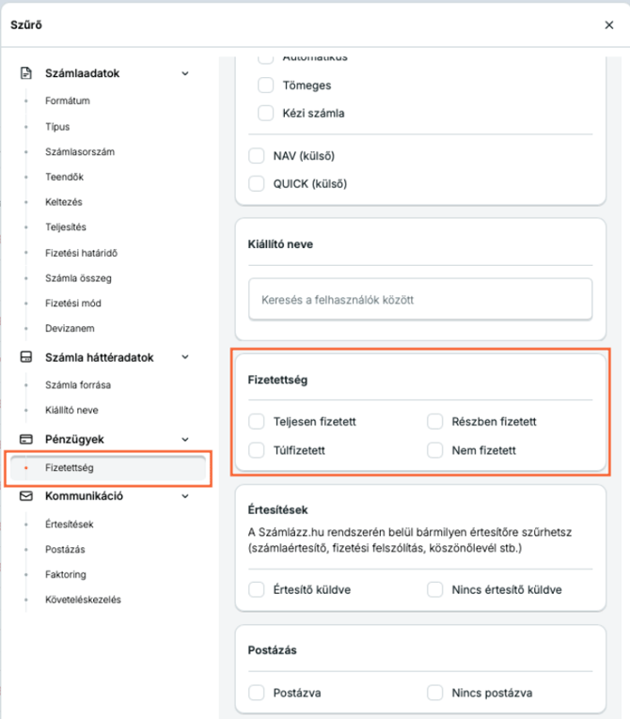Tick the Tömeges checkbox
Image resolution: width=630 pixels, height=719 pixels.
266,86
